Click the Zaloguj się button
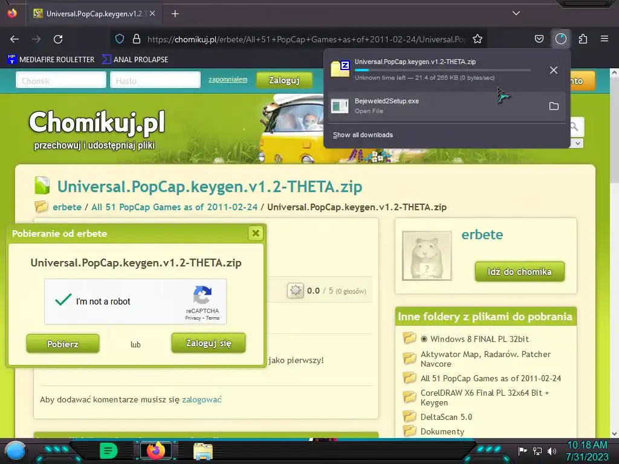The height and width of the screenshot is (464, 619). tap(209, 343)
